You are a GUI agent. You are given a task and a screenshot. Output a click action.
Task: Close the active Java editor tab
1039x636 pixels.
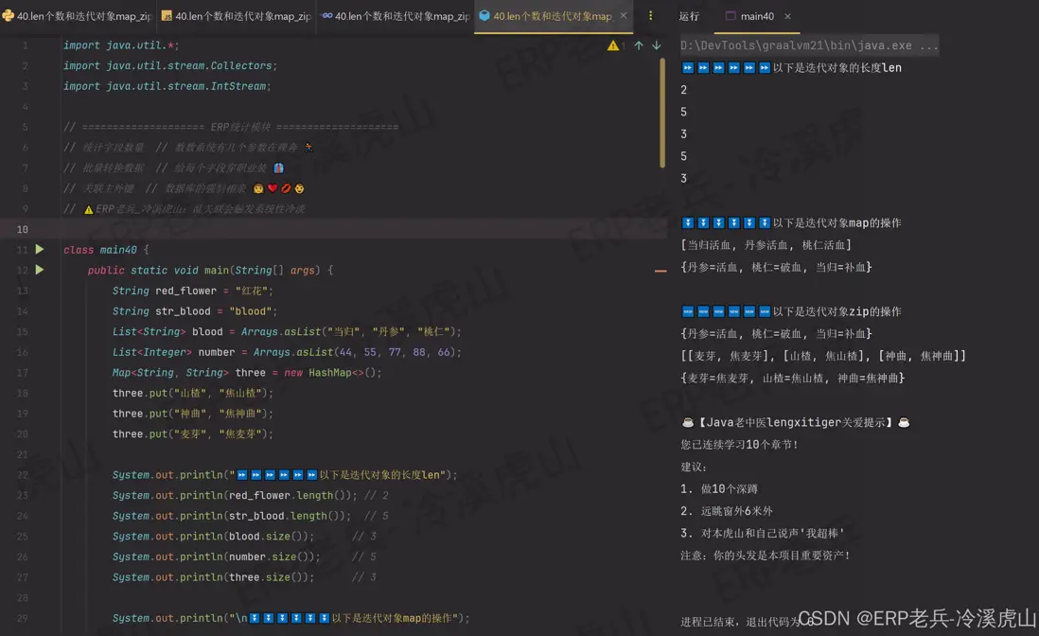click(624, 16)
